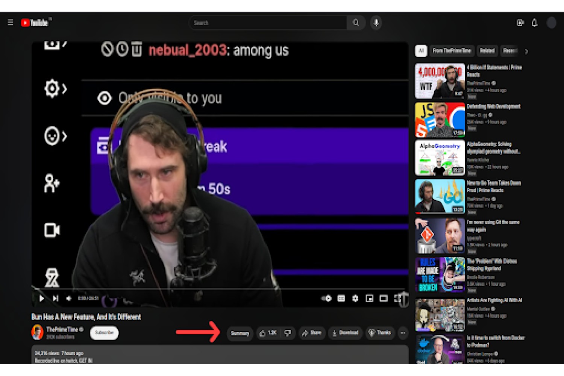Toggle subtitles in the player controls
The height and width of the screenshot is (376, 564).
(x=341, y=299)
